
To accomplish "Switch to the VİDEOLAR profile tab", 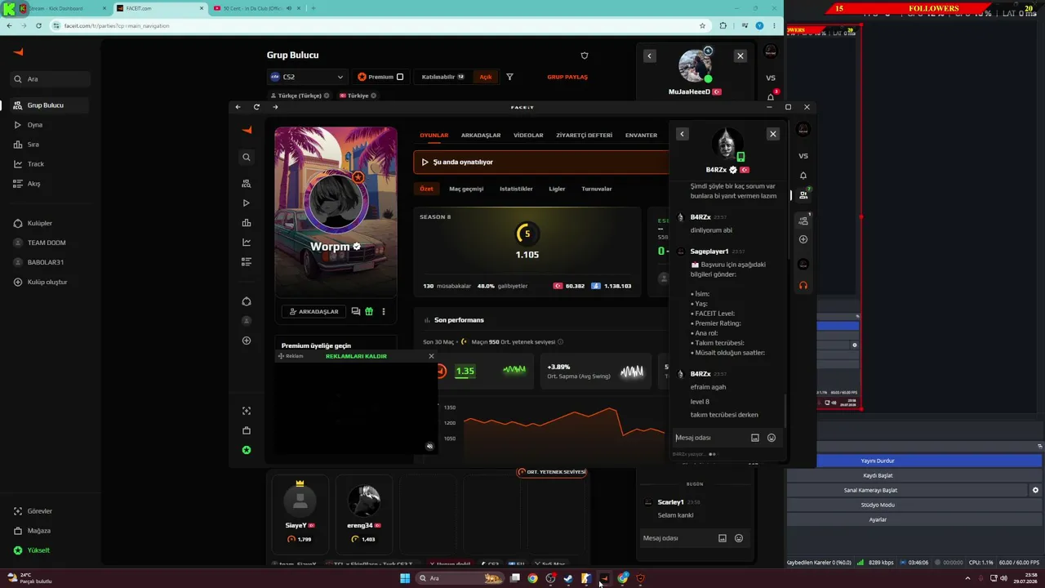I will pos(528,136).
